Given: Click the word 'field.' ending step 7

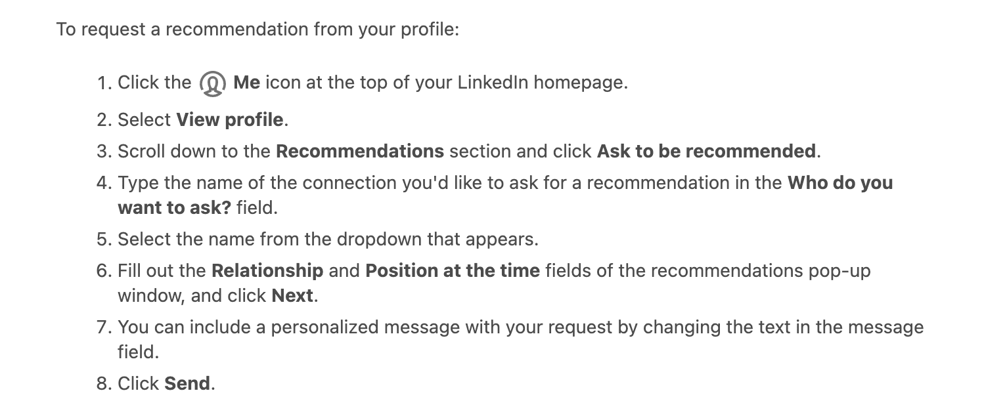Looking at the screenshot, I should click(139, 352).
